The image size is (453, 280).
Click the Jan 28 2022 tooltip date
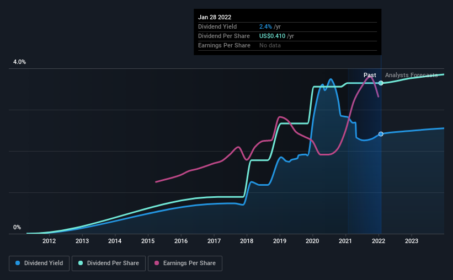tap(214, 17)
